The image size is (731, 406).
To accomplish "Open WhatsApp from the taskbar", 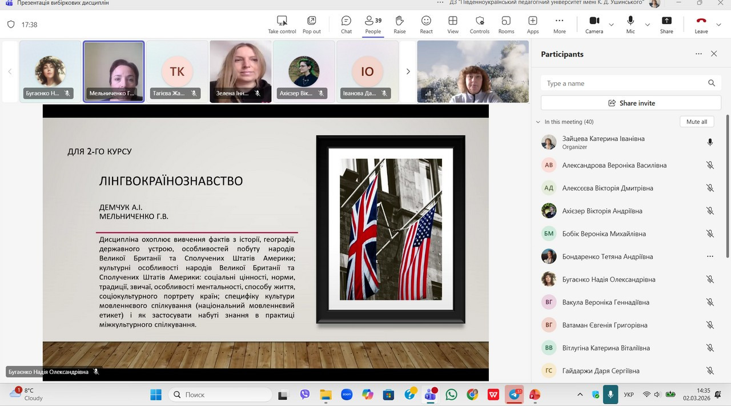I will coord(451,395).
